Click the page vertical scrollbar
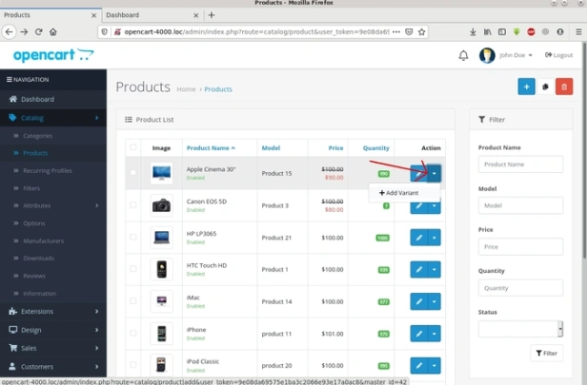587x385 pixels. pyautogui.click(x=584, y=149)
